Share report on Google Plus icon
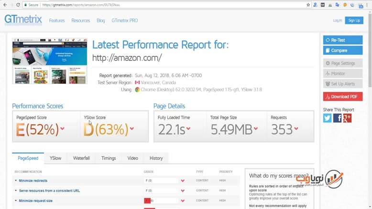This screenshot has width=372, height=209. pyautogui.click(x=347, y=118)
